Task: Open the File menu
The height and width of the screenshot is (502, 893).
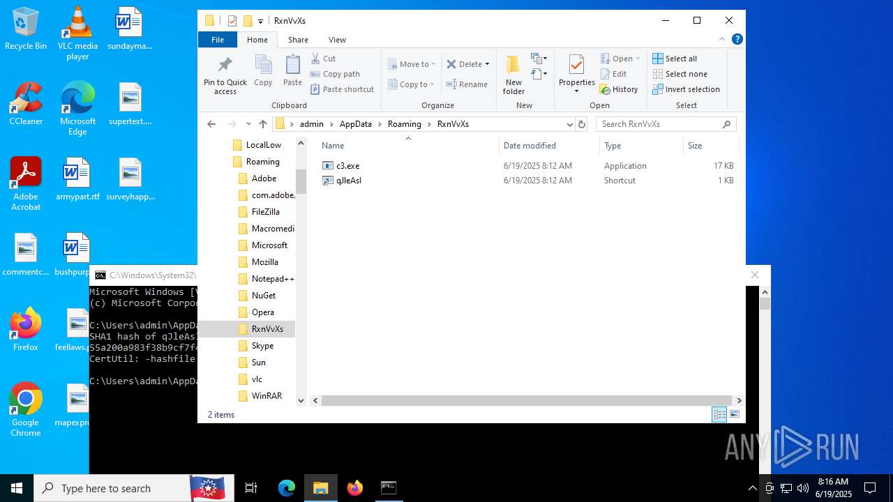Action: click(218, 40)
